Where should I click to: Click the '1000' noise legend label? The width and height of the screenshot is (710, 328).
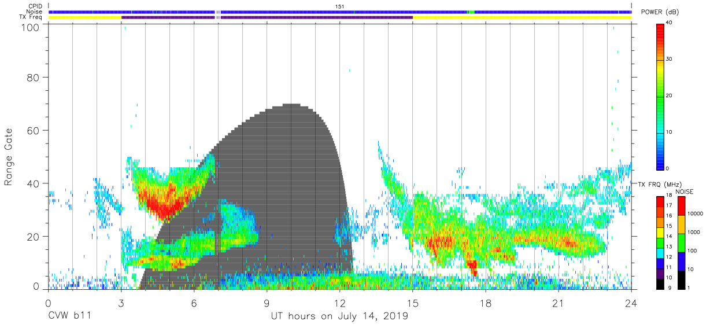(x=693, y=232)
